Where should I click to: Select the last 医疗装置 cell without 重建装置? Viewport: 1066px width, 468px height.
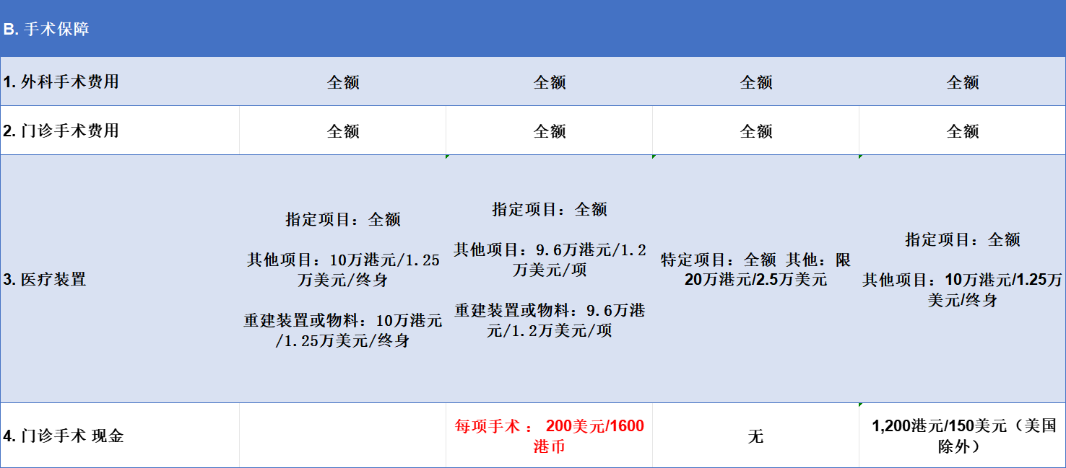[962, 269]
